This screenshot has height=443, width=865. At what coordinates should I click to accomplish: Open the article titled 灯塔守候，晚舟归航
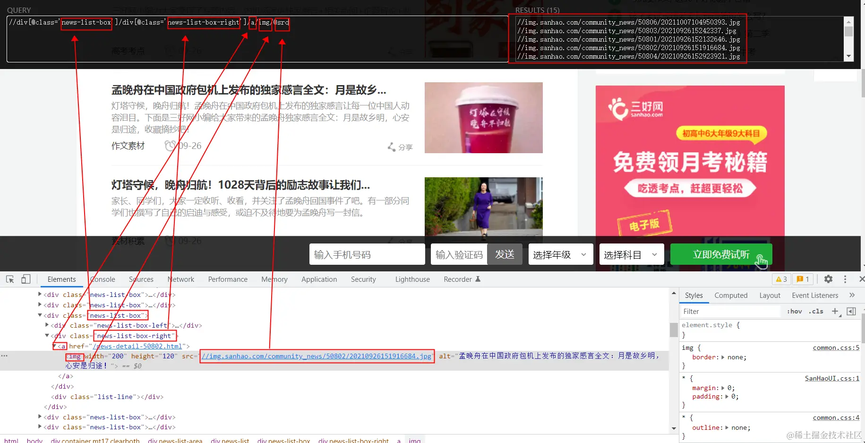click(x=240, y=185)
